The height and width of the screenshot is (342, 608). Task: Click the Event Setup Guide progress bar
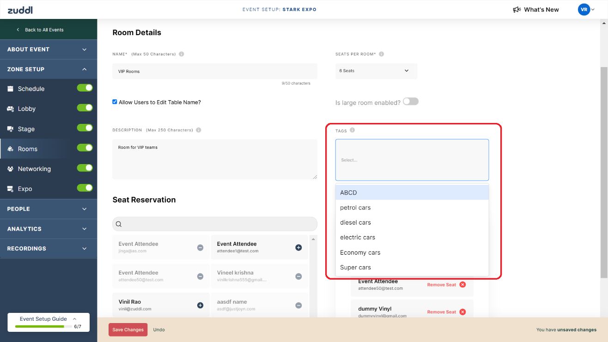40,326
